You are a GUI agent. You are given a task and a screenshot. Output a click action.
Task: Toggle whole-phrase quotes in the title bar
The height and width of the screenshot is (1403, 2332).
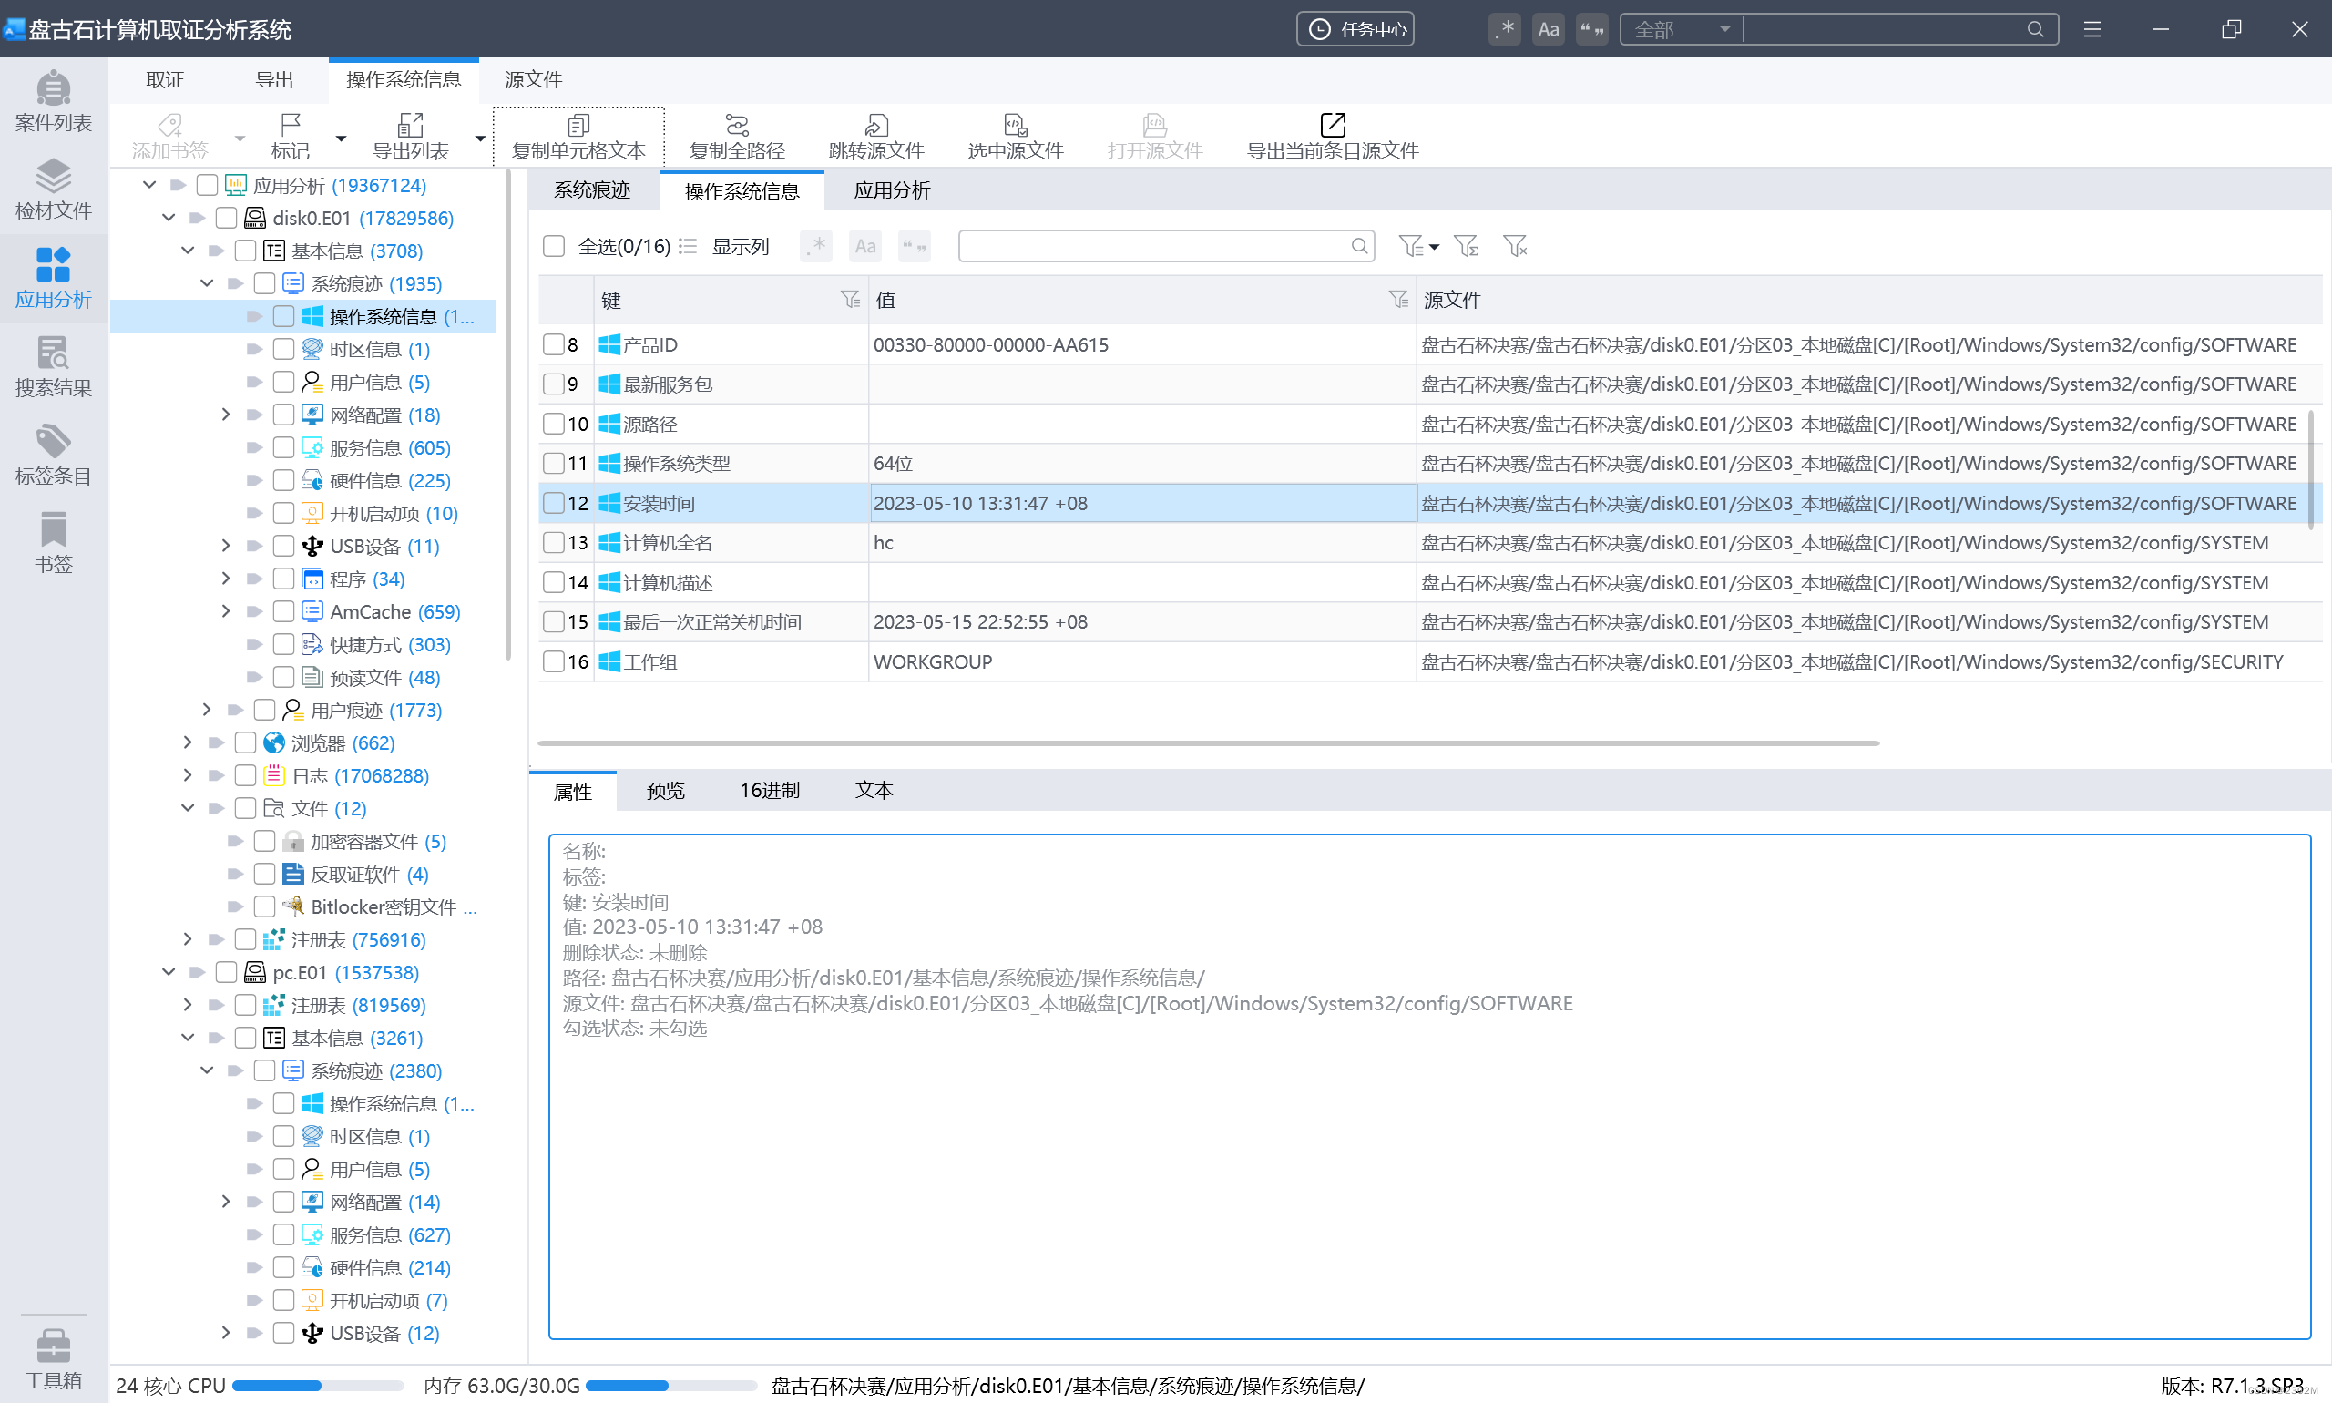pyautogui.click(x=1591, y=29)
